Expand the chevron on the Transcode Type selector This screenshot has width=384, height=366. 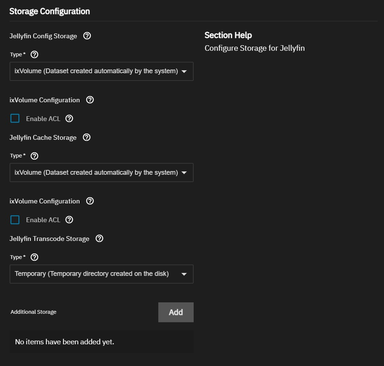coord(184,274)
